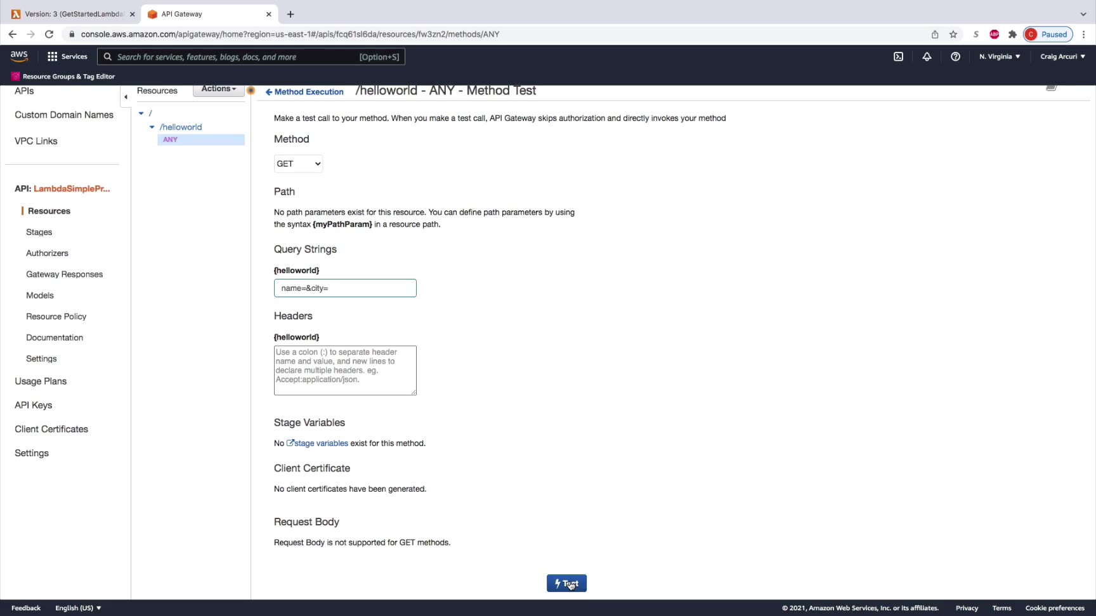
Task: Go back to Method Execution
Action: [304, 92]
